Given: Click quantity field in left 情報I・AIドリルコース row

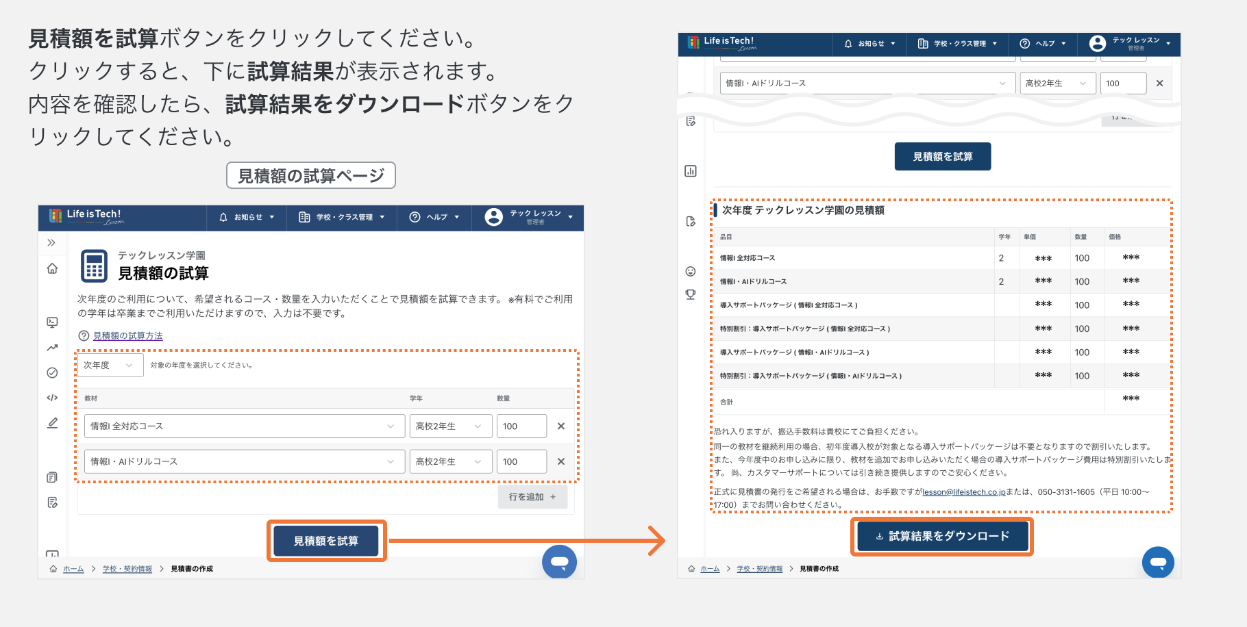Looking at the screenshot, I should click(521, 461).
